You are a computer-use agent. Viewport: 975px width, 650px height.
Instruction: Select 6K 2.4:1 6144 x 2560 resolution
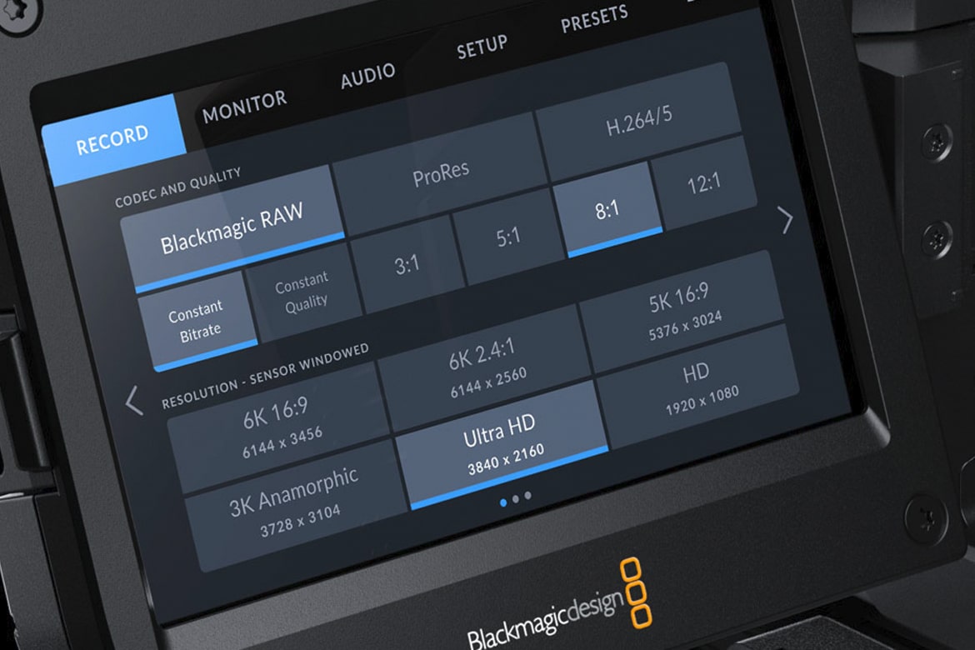coord(484,367)
